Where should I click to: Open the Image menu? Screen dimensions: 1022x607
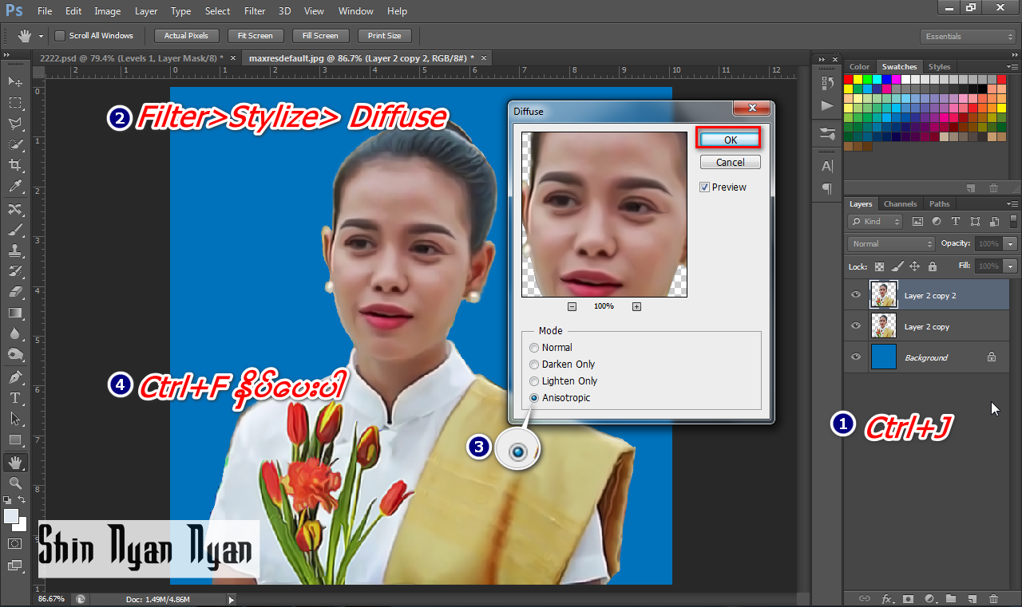pyautogui.click(x=108, y=11)
